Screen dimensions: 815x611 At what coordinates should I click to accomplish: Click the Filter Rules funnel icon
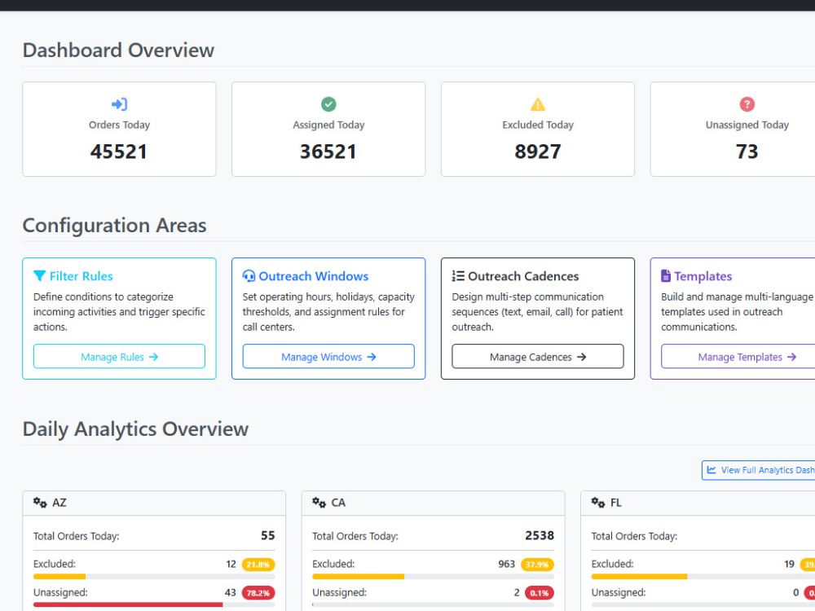pos(39,276)
